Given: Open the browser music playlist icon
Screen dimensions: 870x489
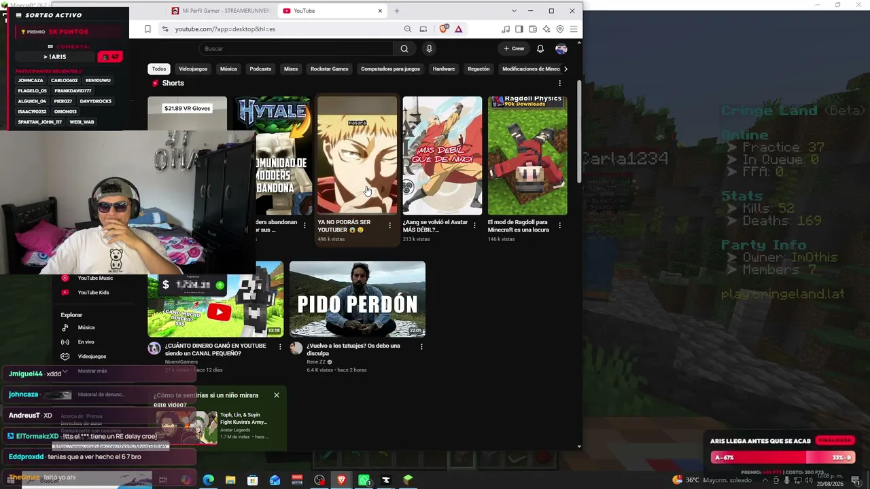Looking at the screenshot, I should click(x=506, y=29).
